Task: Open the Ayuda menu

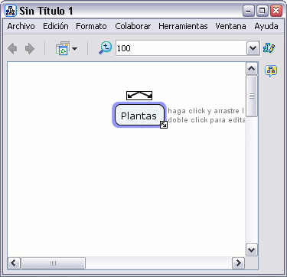Action: point(266,26)
